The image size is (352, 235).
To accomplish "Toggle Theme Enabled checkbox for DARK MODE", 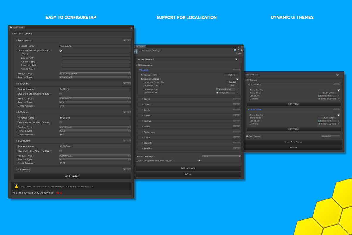I will [339, 90].
